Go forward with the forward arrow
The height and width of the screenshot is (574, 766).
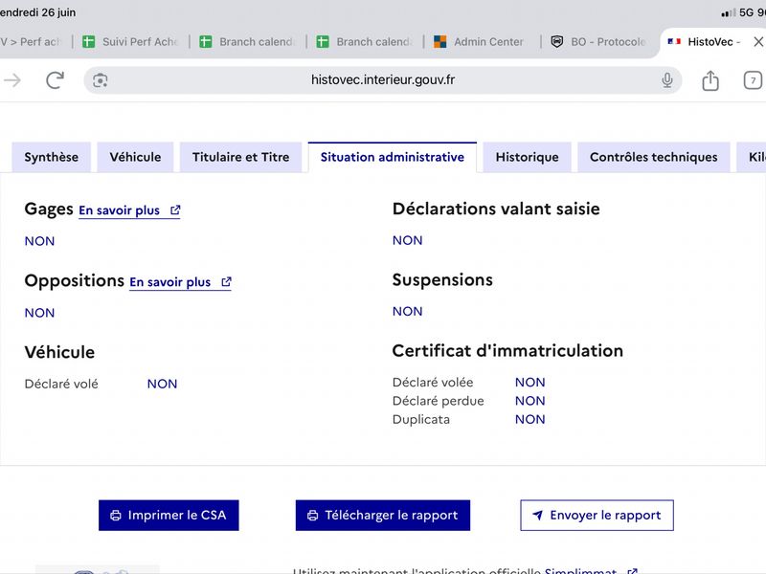(x=12, y=80)
